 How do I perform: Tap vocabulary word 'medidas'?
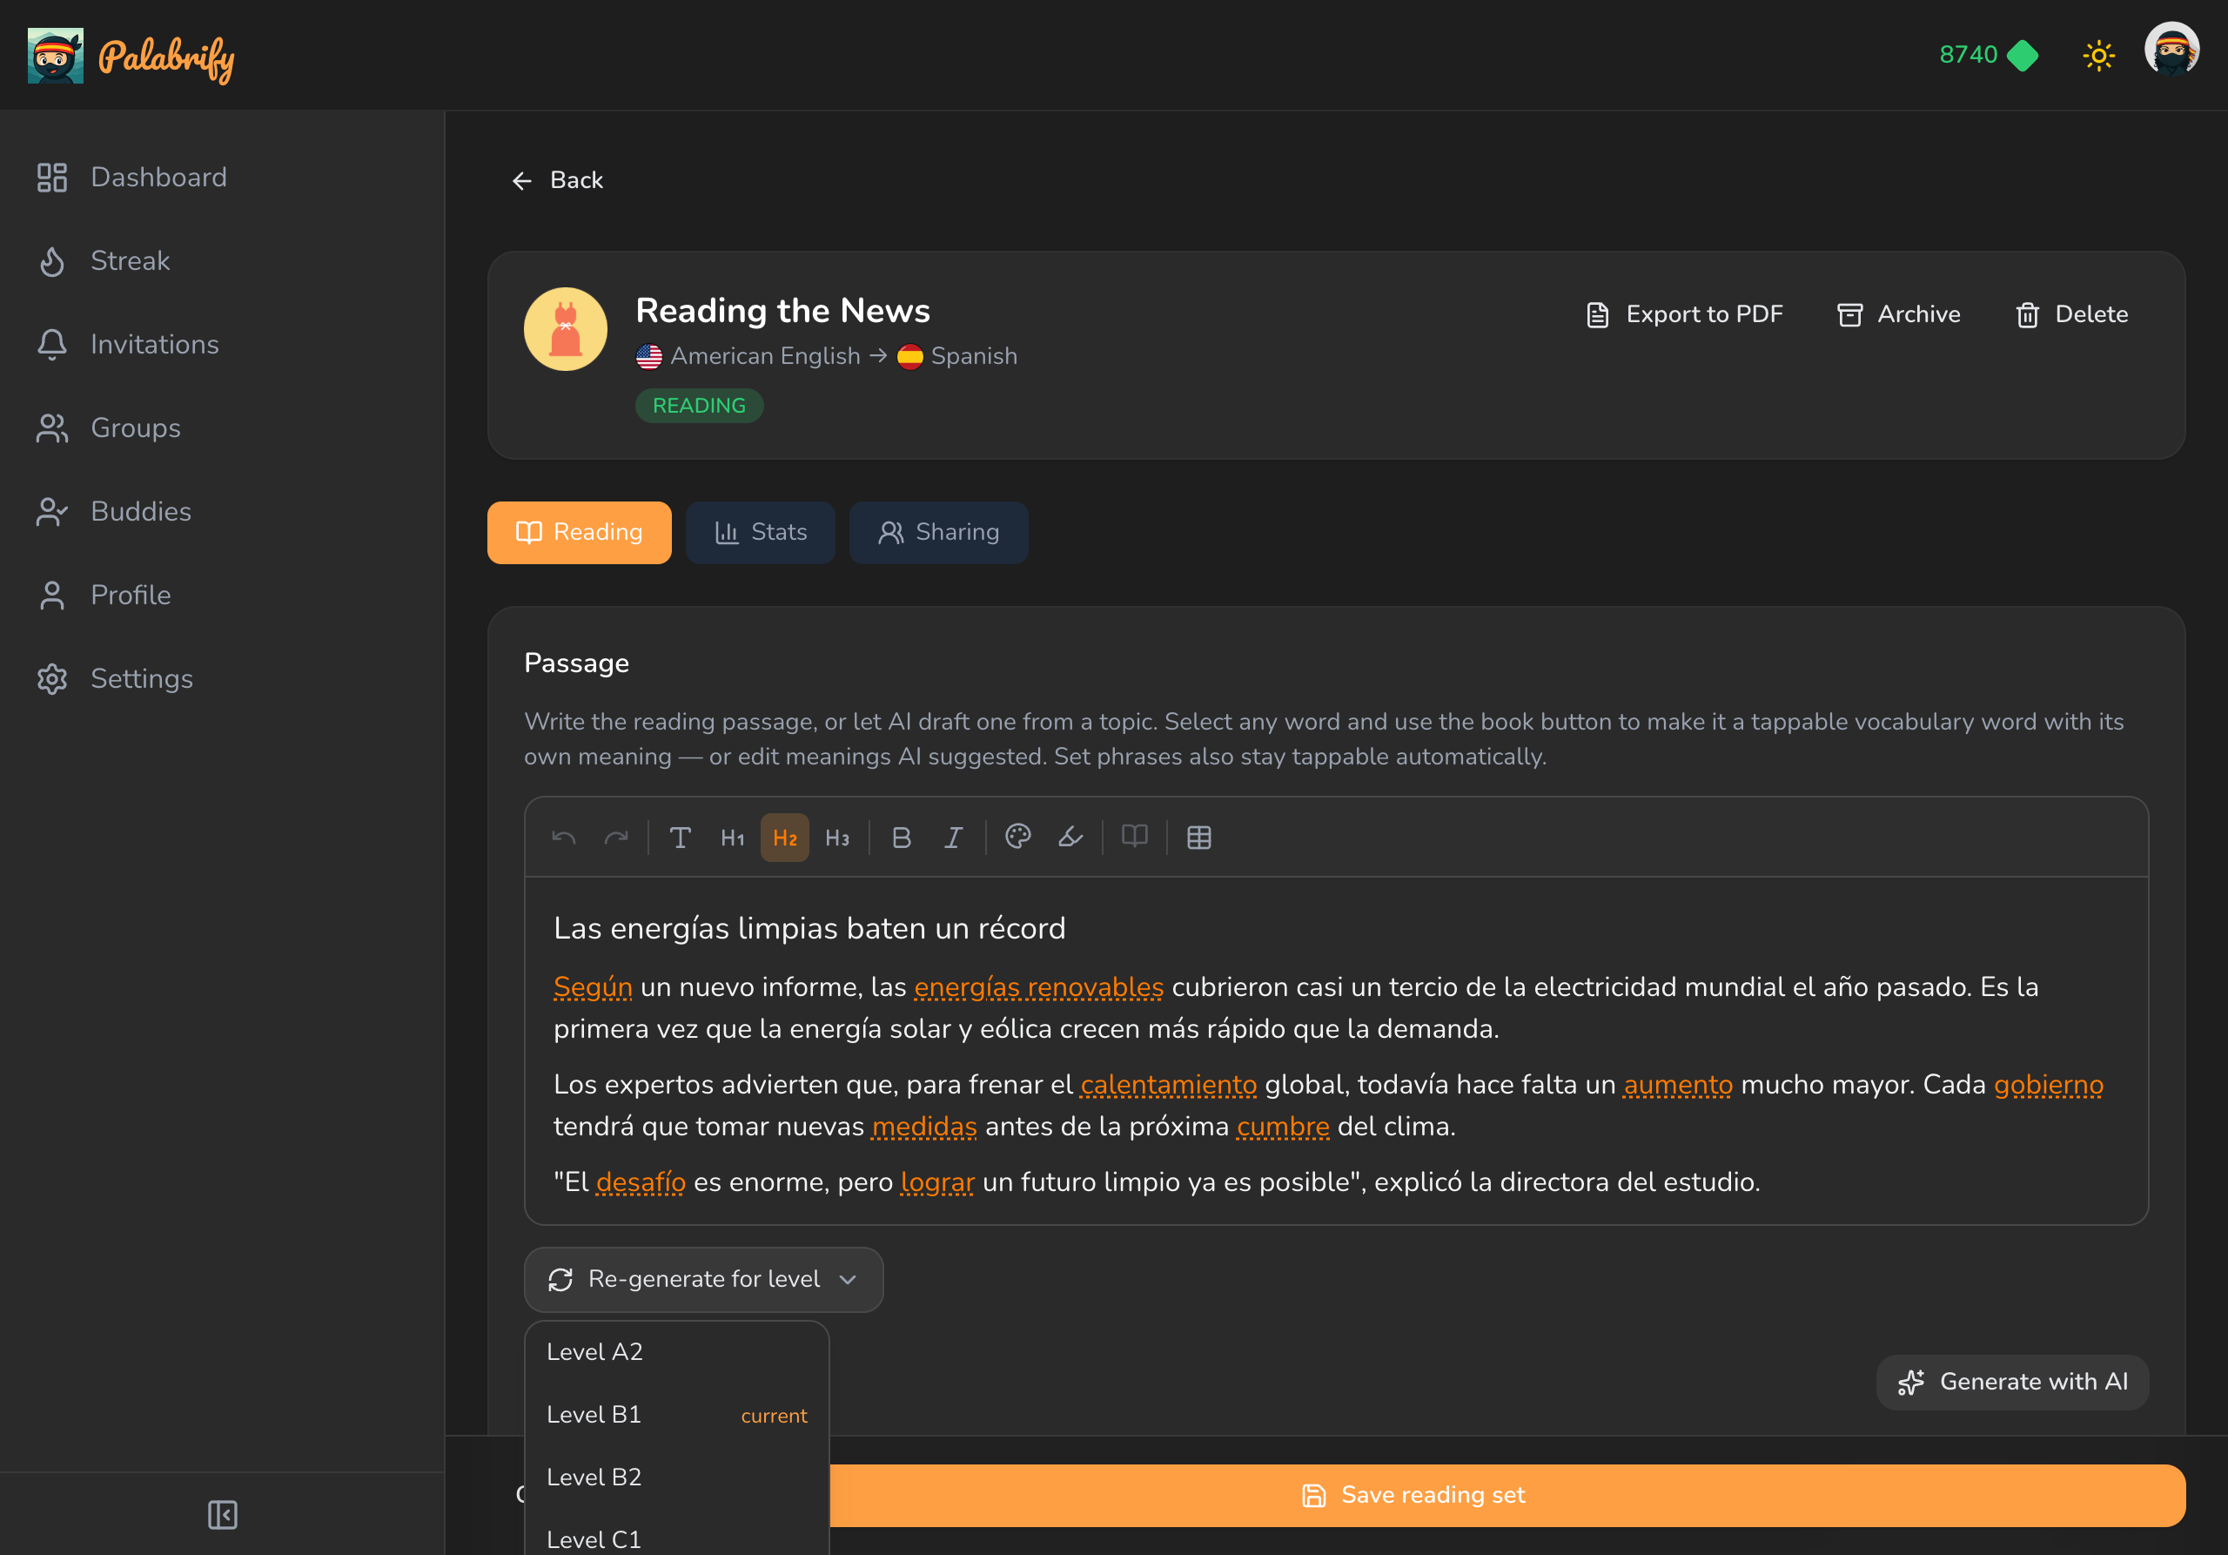tap(923, 1127)
